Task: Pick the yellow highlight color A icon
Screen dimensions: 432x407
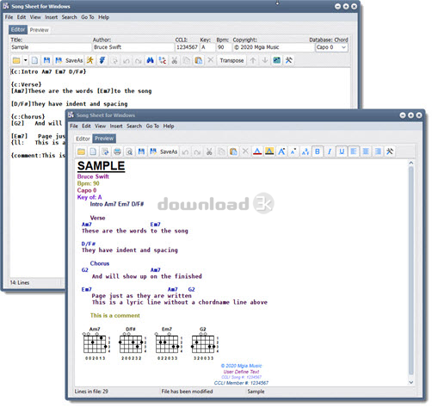Action: click(x=269, y=151)
